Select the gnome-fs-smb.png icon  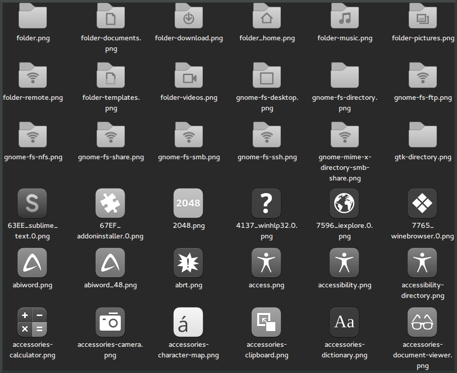coord(189,135)
